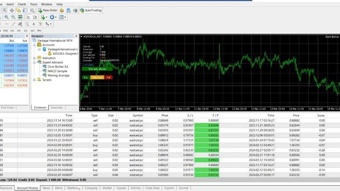Image resolution: width=340 pixels, height=191 pixels.
Task: Switch to Favorites tab in Navigator
Action: click(x=57, y=108)
